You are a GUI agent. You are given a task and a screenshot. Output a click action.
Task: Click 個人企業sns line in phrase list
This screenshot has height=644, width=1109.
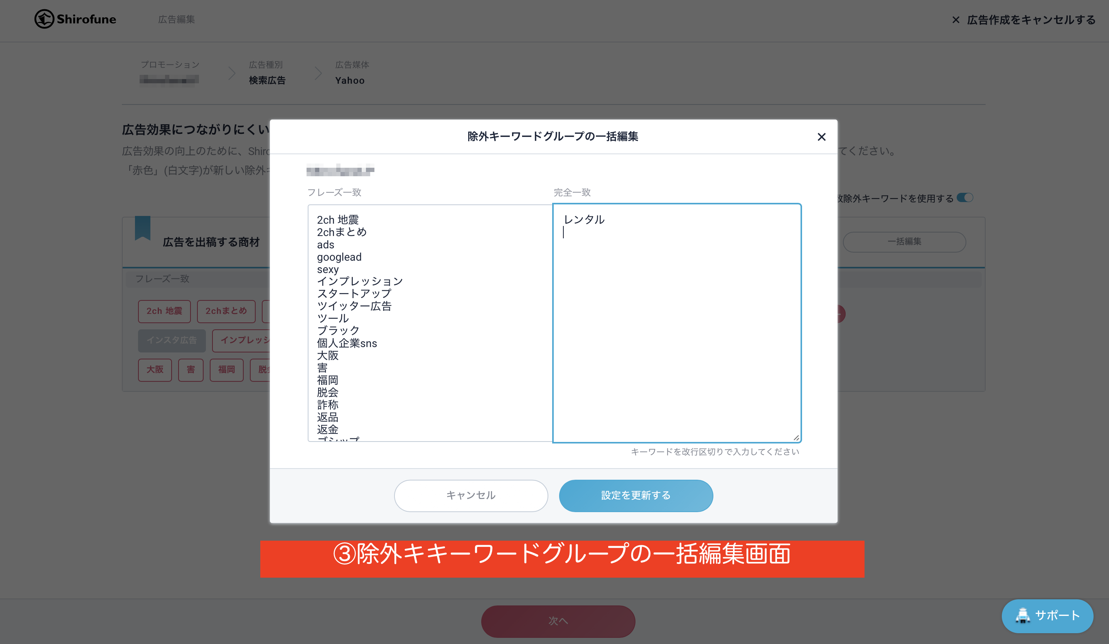[347, 343]
